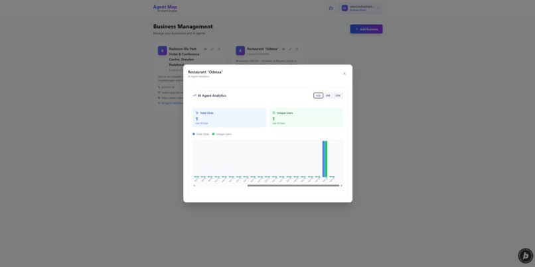The width and height of the screenshot is (535, 267).
Task: Click the Restaurant "Odessa" card title
Action: pyautogui.click(x=263, y=49)
